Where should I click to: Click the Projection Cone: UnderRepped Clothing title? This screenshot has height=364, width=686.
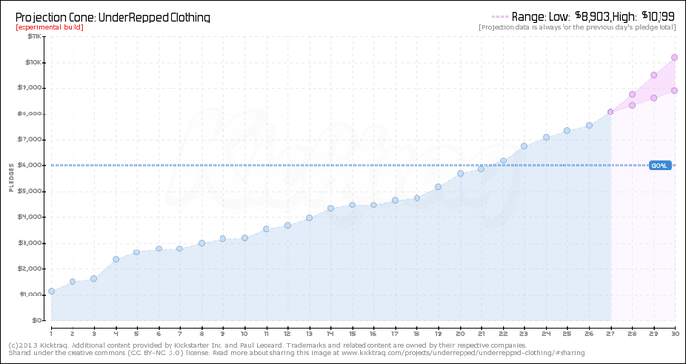[x=113, y=17]
